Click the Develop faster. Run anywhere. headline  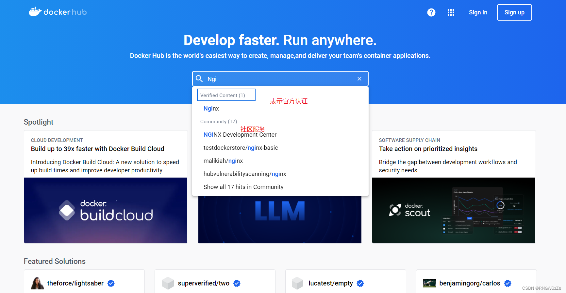(280, 40)
